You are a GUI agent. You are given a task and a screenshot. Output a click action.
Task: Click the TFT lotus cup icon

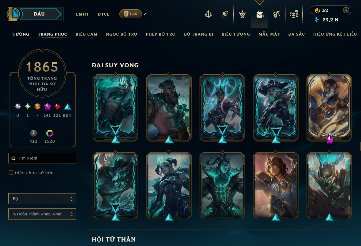coord(242,14)
